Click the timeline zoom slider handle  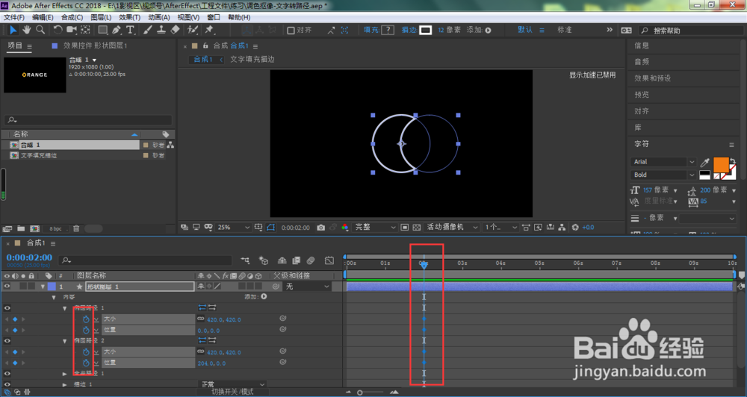360,393
